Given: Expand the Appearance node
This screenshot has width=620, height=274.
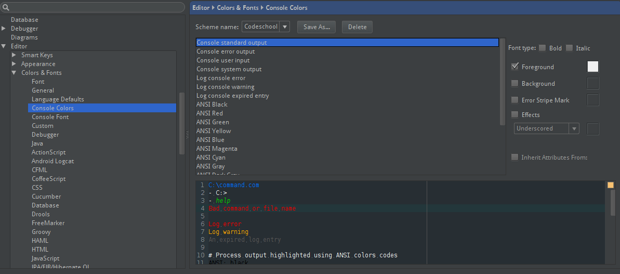Looking at the screenshot, I should click(x=14, y=63).
